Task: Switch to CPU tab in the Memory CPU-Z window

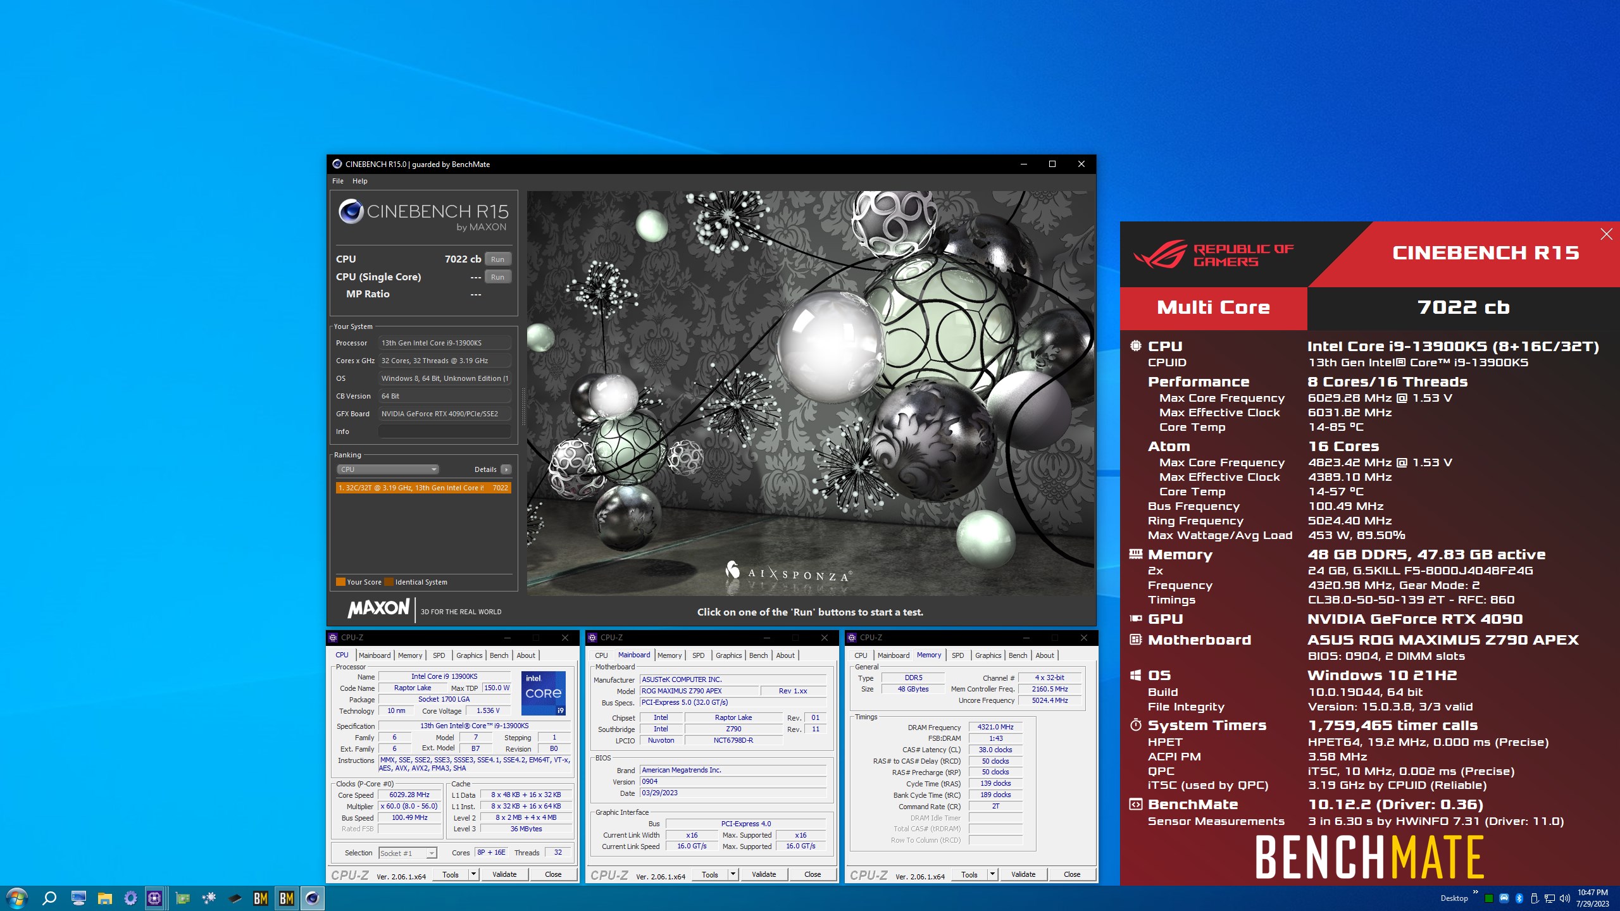Action: [x=861, y=655]
